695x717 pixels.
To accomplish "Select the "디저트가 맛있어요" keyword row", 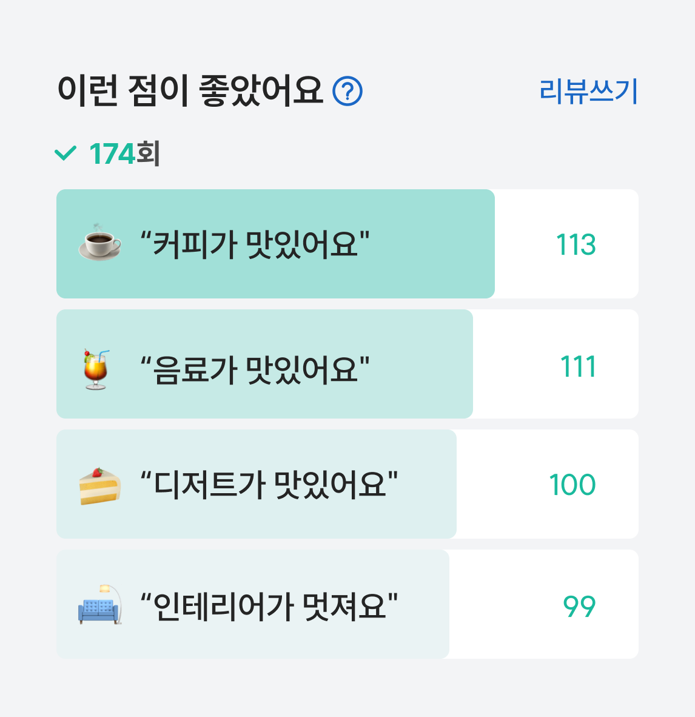I will click(347, 484).
